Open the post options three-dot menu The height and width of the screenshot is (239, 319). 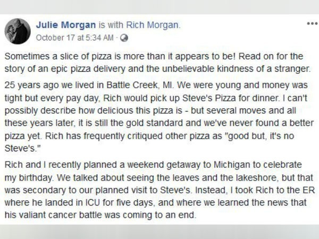click(310, 24)
